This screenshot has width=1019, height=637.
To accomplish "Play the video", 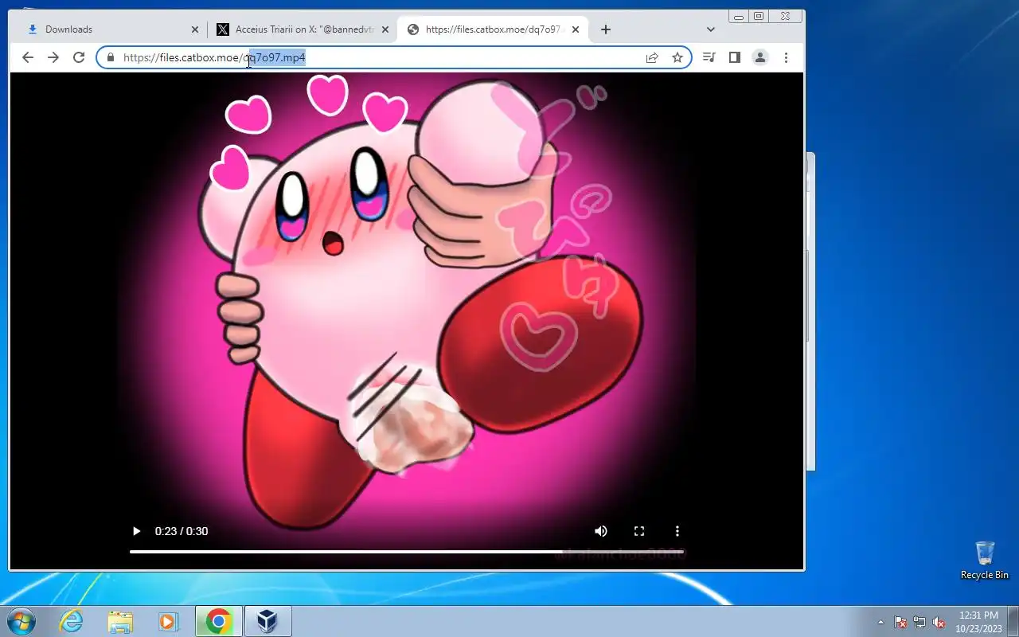I will click(136, 531).
